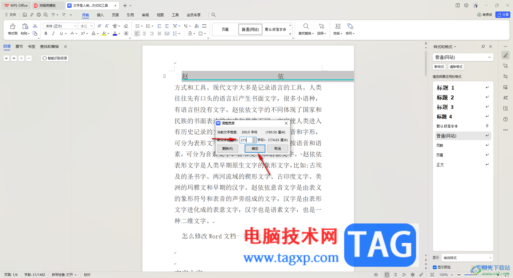Open the 文件 menu

click(11, 15)
